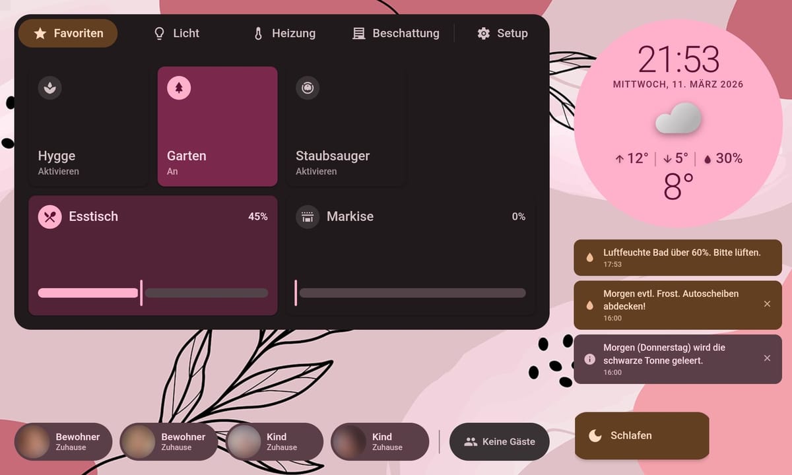Click the Markise awning icon

pyautogui.click(x=308, y=216)
